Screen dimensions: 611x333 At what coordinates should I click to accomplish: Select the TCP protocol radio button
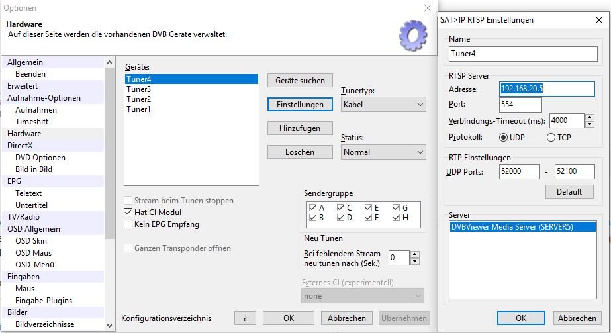click(x=551, y=138)
